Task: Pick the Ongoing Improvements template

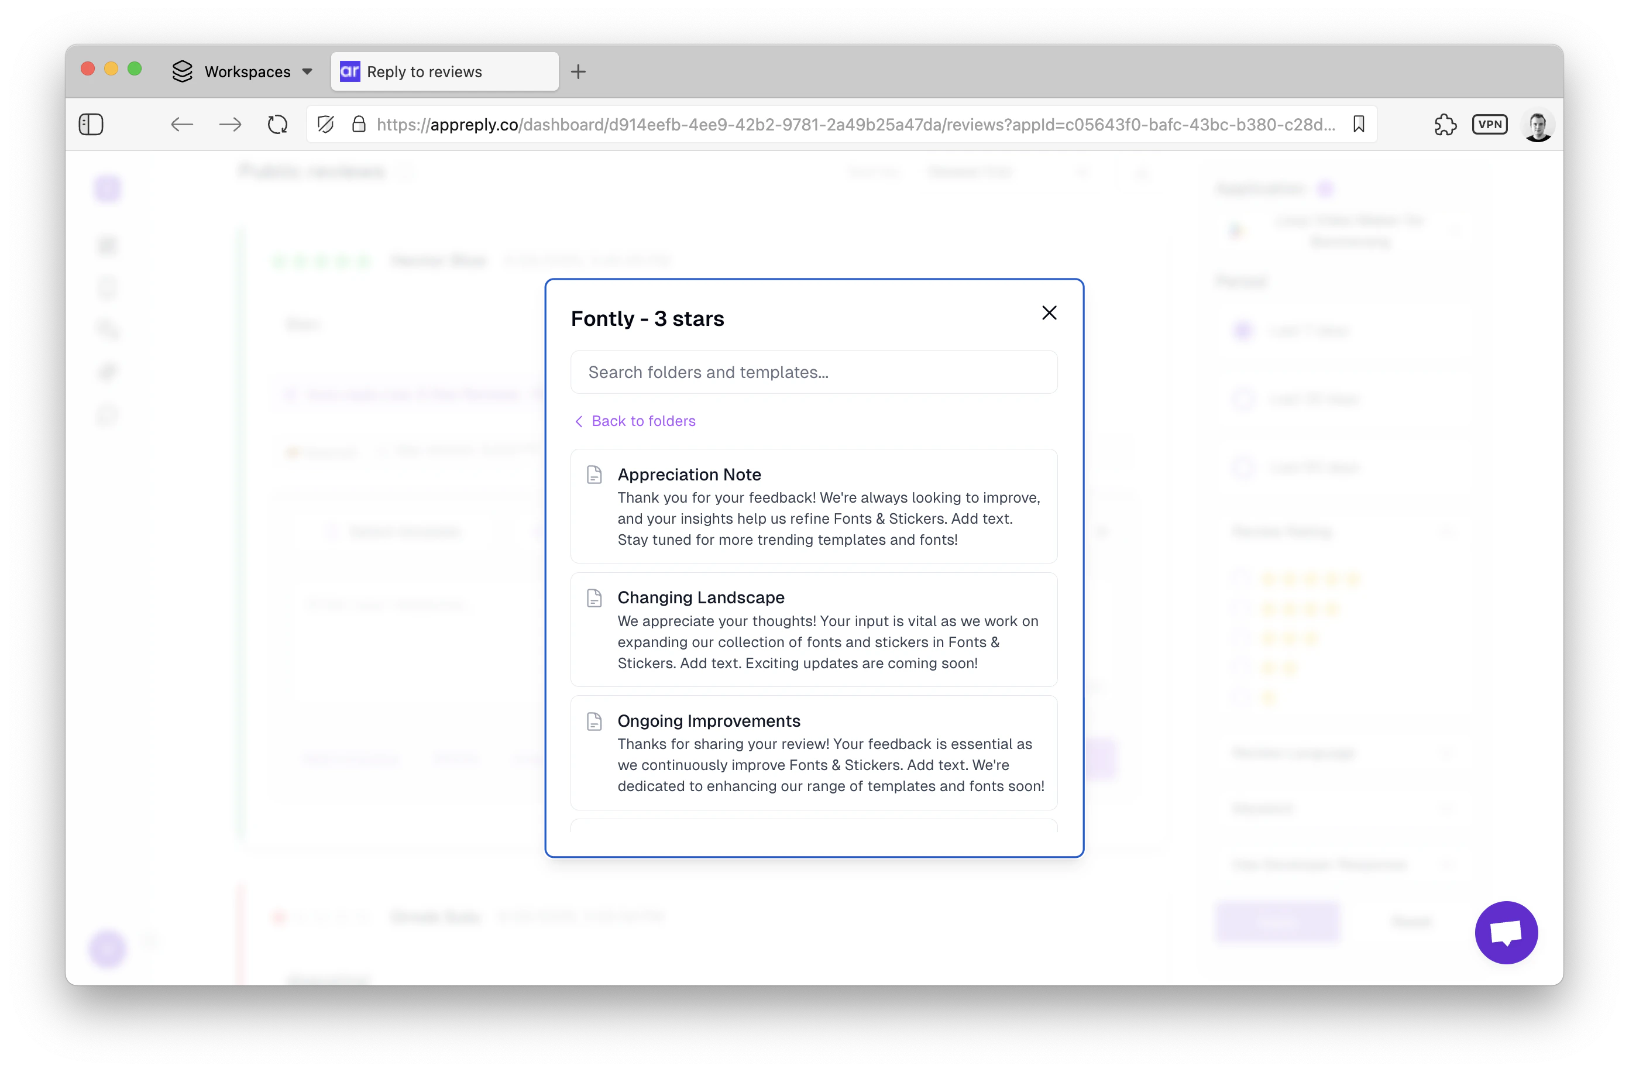Action: pyautogui.click(x=814, y=753)
